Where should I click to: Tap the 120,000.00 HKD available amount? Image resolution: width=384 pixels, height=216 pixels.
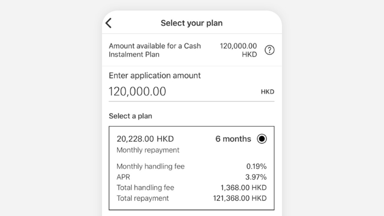click(238, 50)
